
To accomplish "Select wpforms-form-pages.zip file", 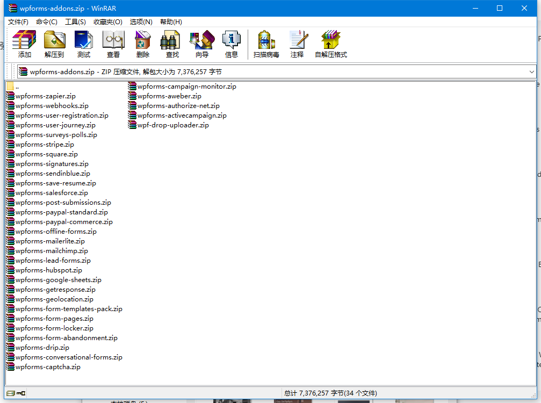I will point(50,319).
